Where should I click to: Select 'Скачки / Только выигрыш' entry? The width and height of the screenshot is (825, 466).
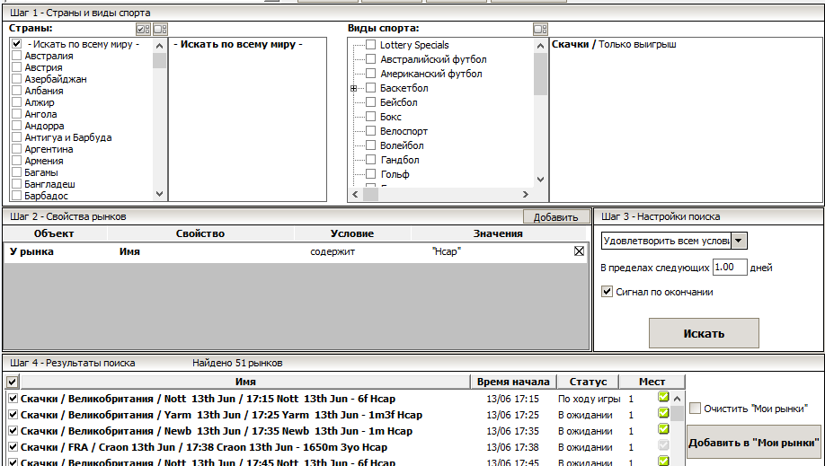tap(614, 44)
